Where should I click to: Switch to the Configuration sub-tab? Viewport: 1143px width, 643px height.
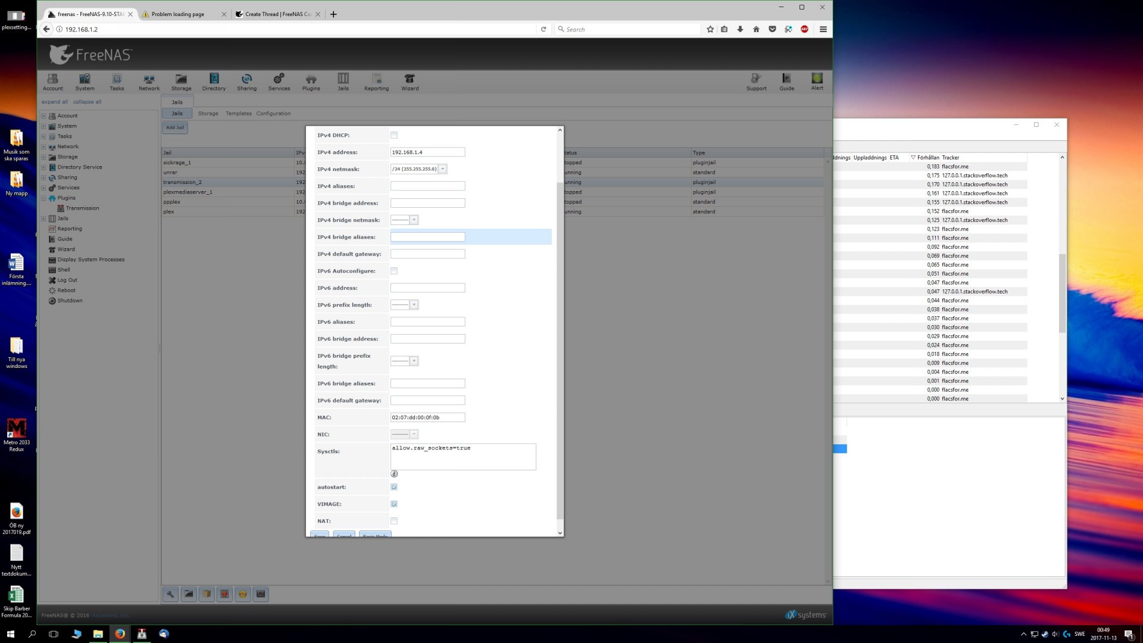[273, 113]
